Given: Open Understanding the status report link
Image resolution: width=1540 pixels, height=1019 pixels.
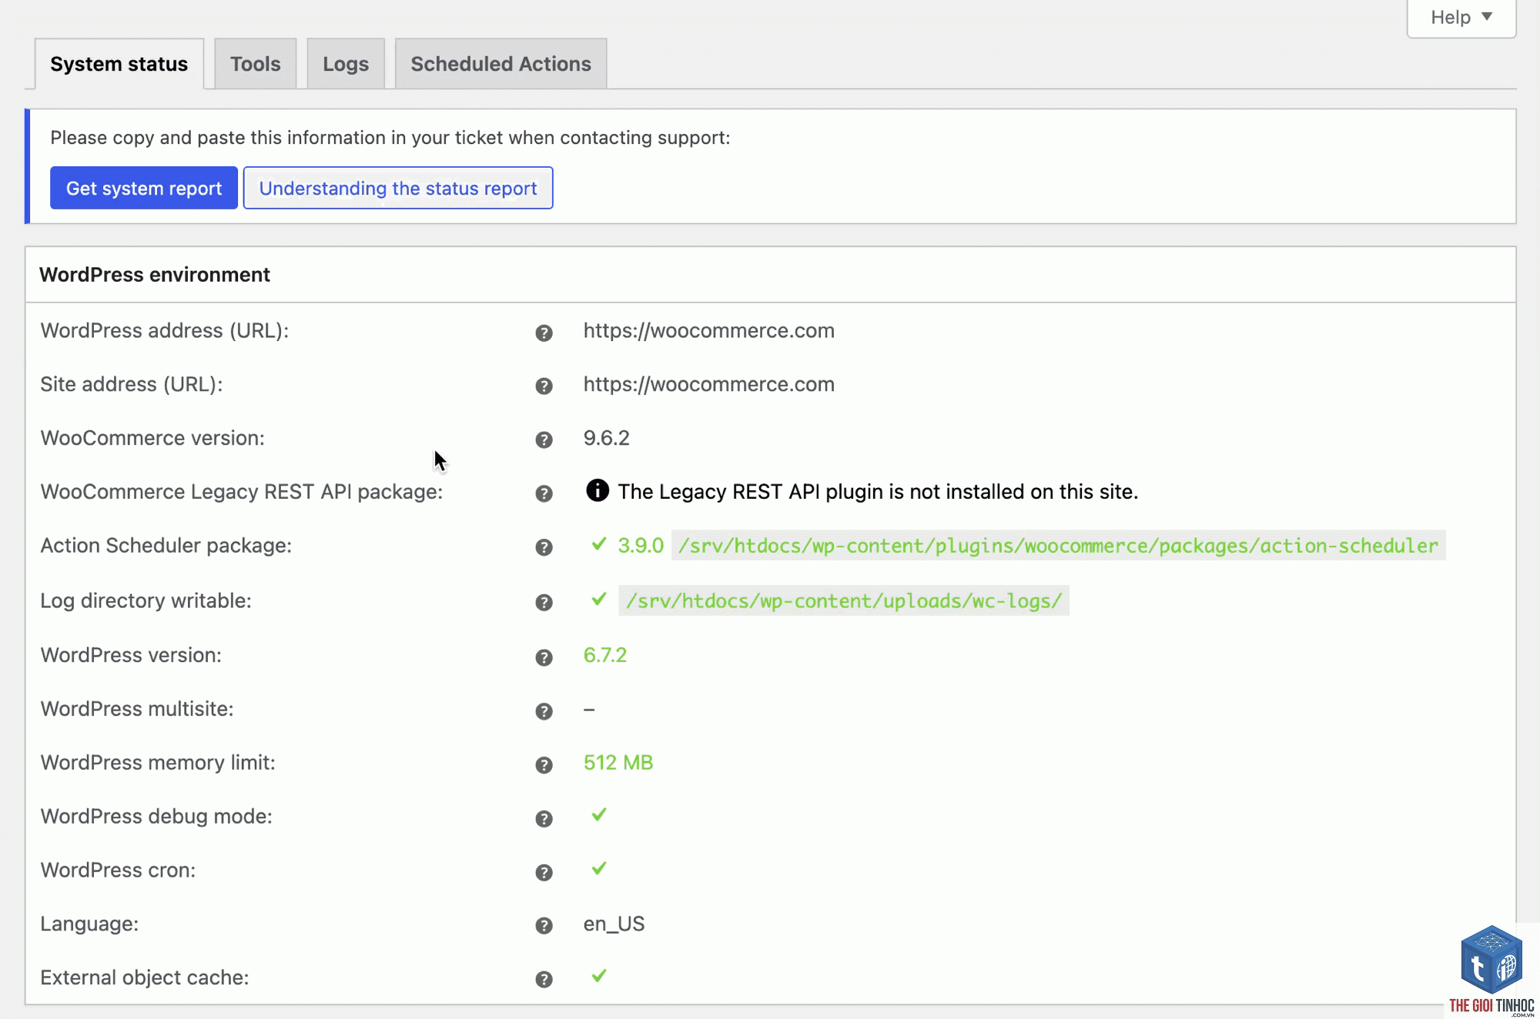Looking at the screenshot, I should point(398,188).
